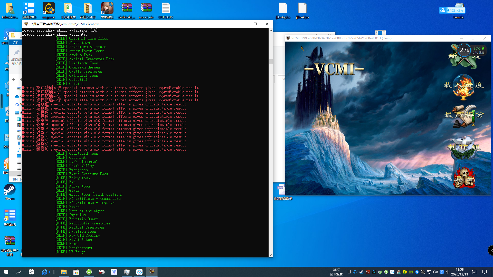
Task: Open the High Scores scroll button
Action: [464, 116]
